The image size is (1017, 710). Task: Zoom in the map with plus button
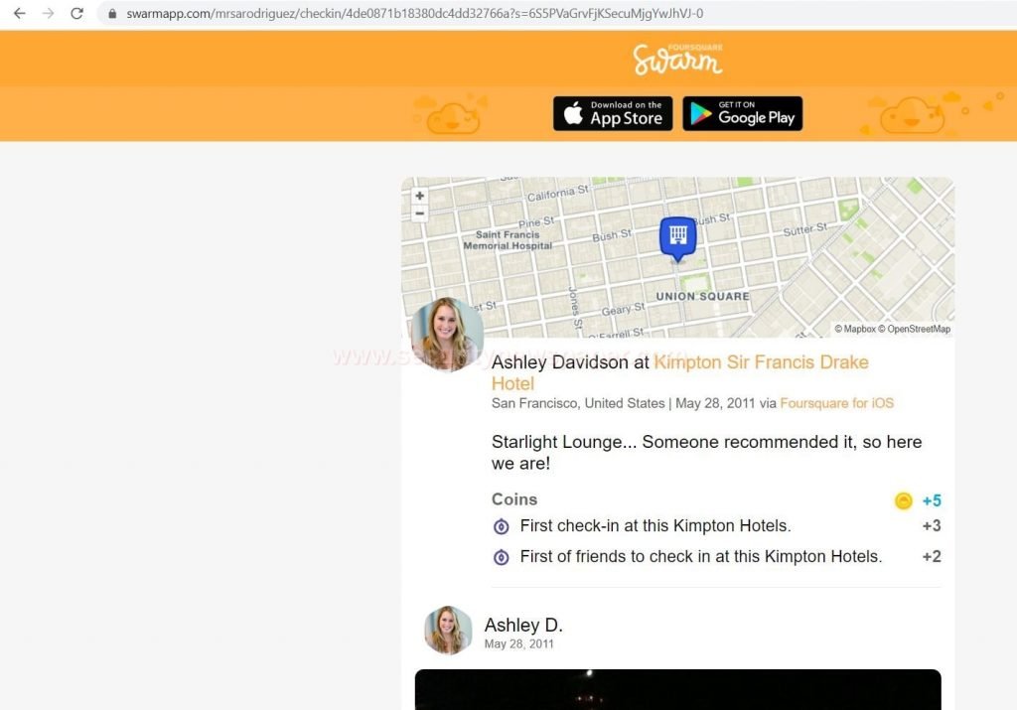(420, 196)
